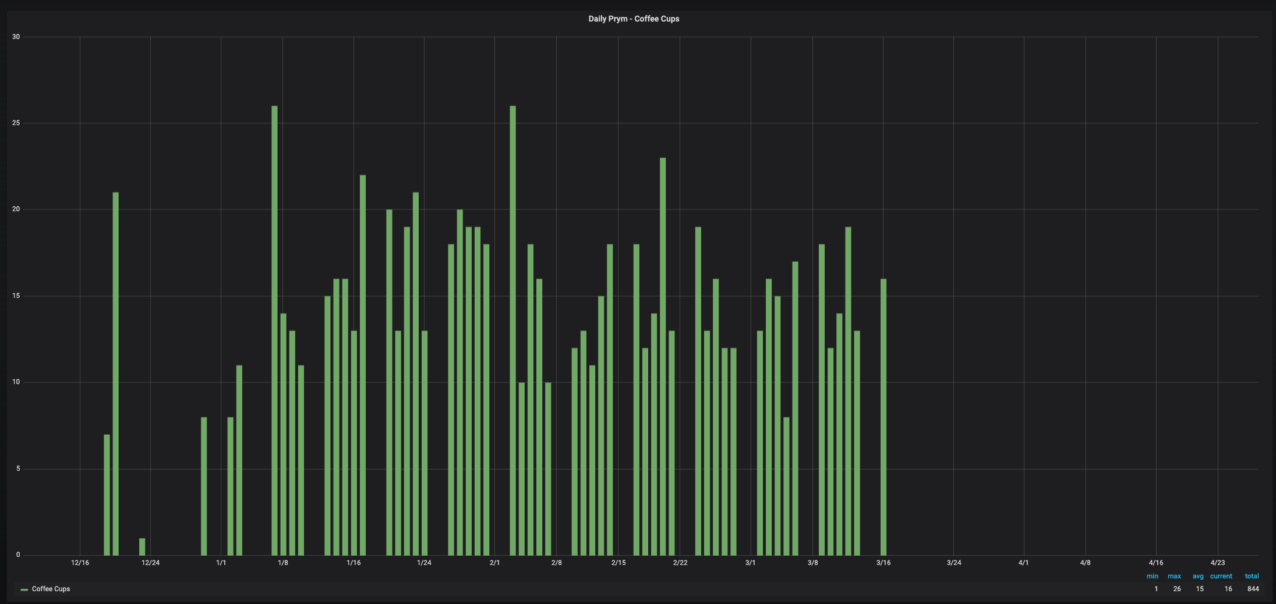The height and width of the screenshot is (604, 1276).
Task: Sort legend by total column header
Action: pos(1252,576)
